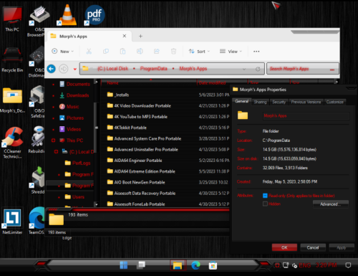Open the Customize tab in Properties

[x=335, y=102]
